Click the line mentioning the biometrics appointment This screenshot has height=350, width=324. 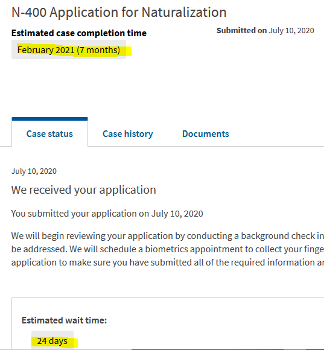[168, 249]
